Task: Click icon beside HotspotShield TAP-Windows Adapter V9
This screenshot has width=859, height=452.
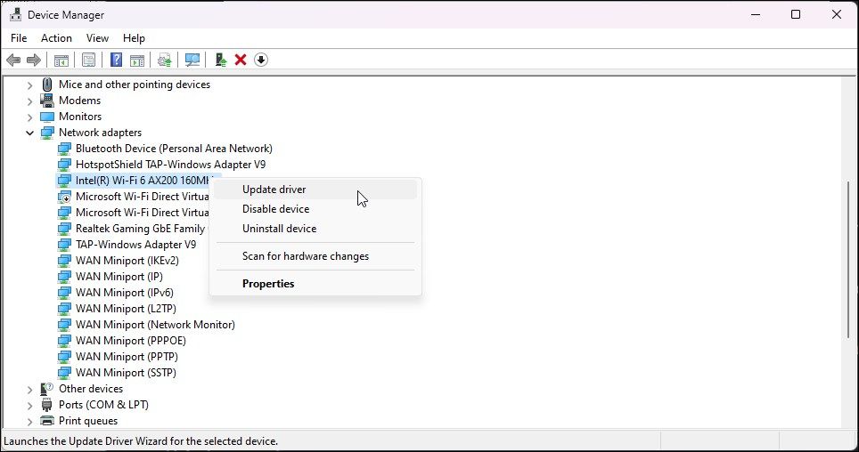Action: [x=64, y=165]
